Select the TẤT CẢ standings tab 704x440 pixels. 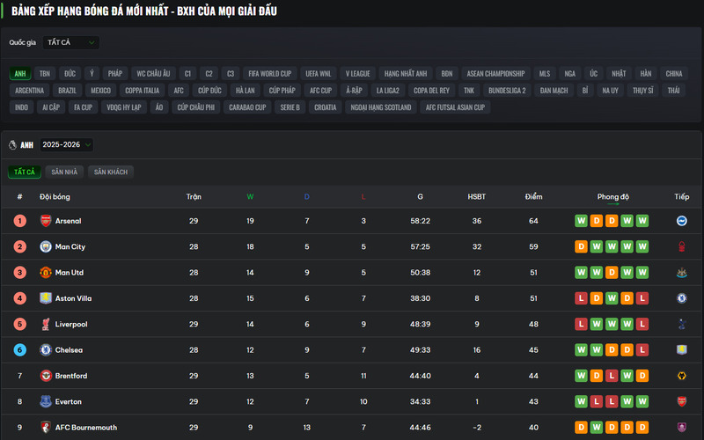pos(24,172)
